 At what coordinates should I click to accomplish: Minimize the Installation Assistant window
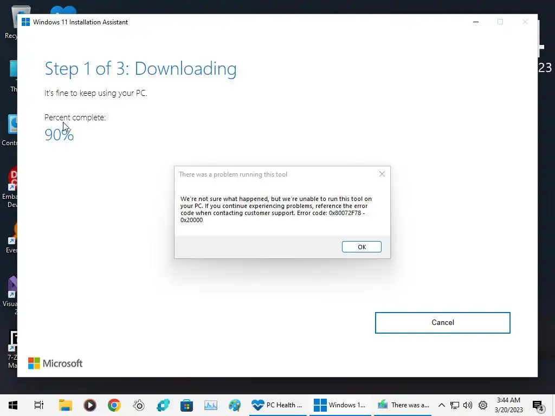pos(476,22)
